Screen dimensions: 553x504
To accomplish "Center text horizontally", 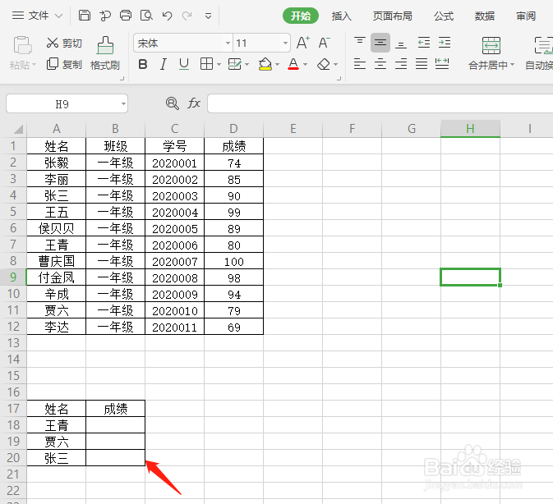I will coord(380,64).
